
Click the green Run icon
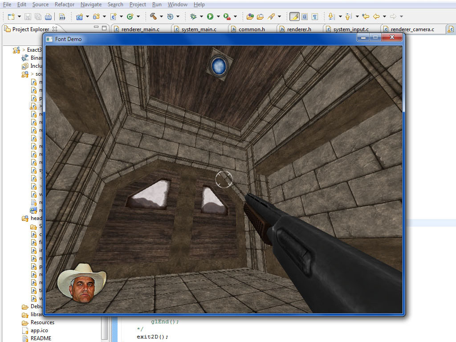pyautogui.click(x=210, y=16)
